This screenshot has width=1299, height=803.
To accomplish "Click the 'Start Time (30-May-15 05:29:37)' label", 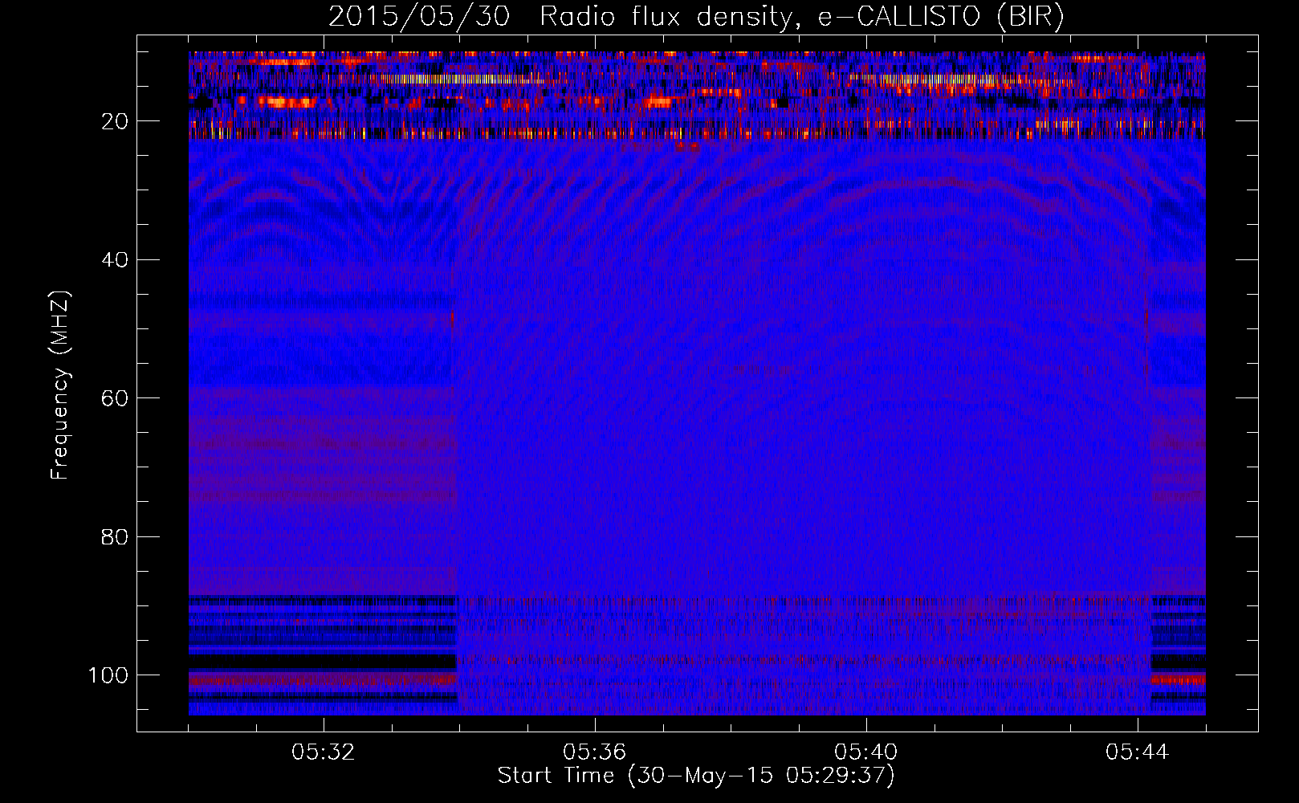I will click(696, 776).
